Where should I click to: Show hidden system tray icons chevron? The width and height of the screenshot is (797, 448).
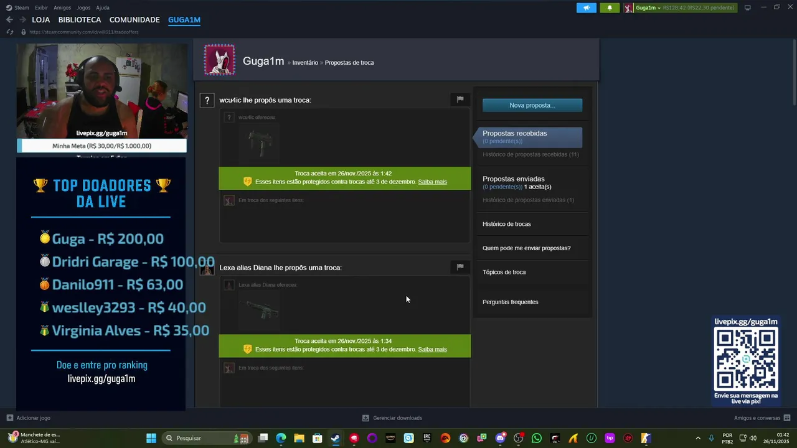pyautogui.click(x=698, y=438)
